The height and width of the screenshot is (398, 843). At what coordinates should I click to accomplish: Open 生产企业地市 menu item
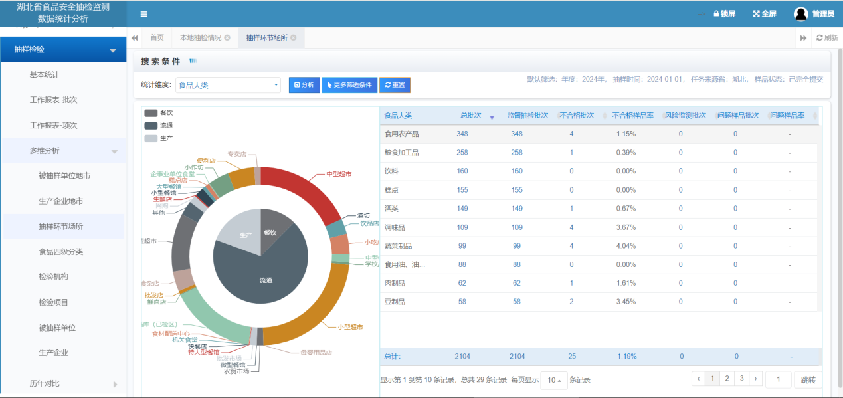point(61,201)
